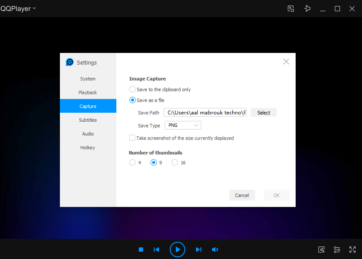This screenshot has height=259, width=362.
Task: Pin the player window on top
Action: coord(307,9)
